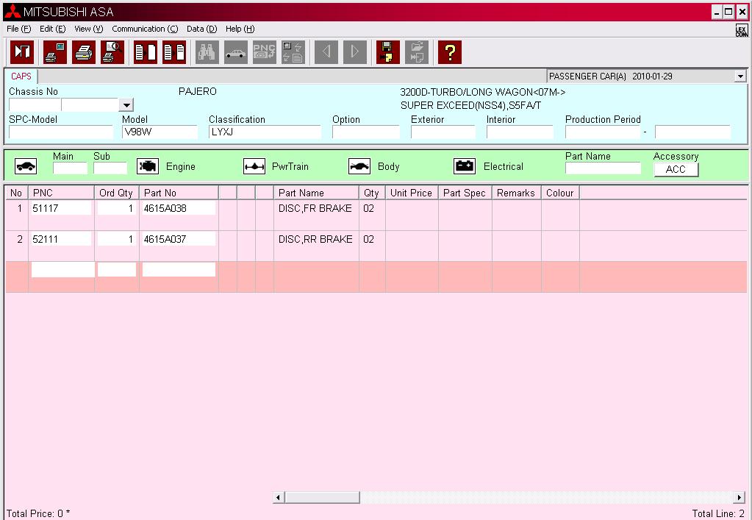Select the Electrical battery icon
The height and width of the screenshot is (520, 752).
point(465,167)
